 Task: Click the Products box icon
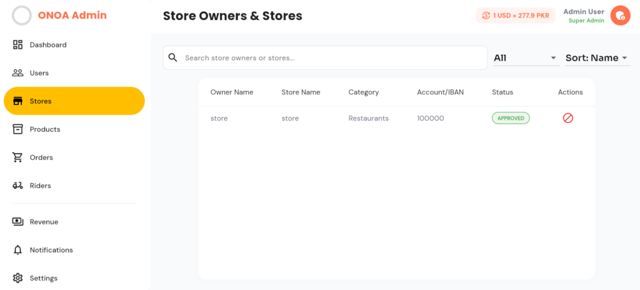(17, 129)
